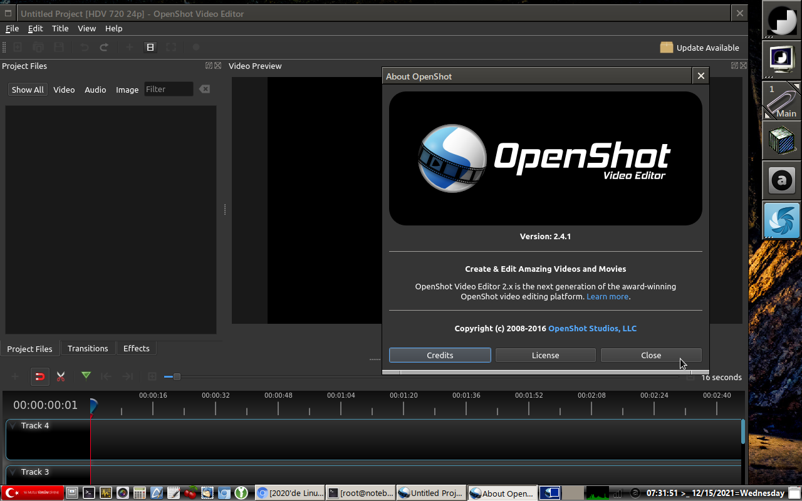The width and height of the screenshot is (802, 501).
Task: Open the View menu
Action: 86,28
